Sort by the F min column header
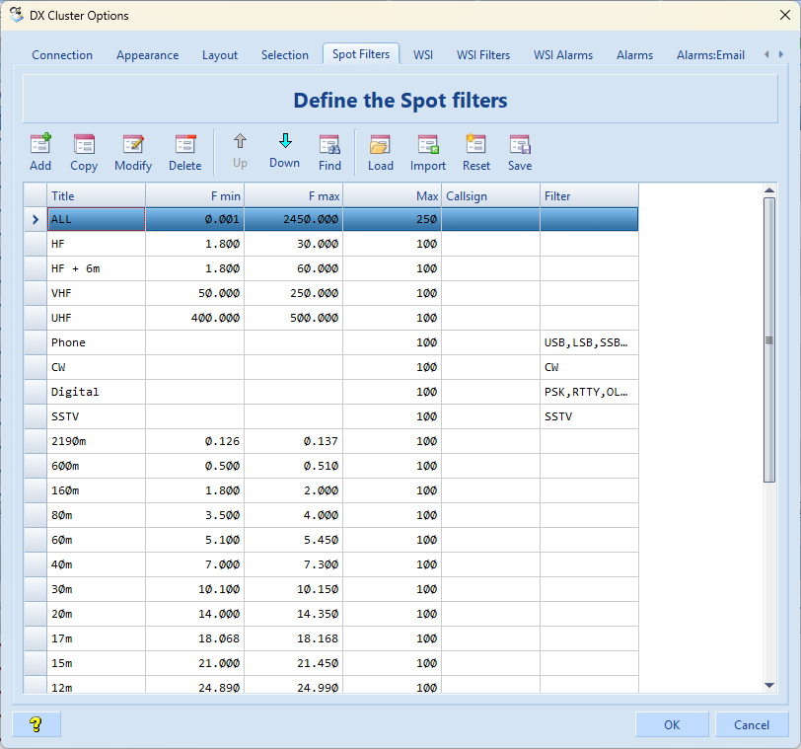The height and width of the screenshot is (749, 801). tap(194, 195)
